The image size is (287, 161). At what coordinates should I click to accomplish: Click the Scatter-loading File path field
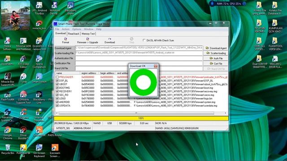[139, 53]
